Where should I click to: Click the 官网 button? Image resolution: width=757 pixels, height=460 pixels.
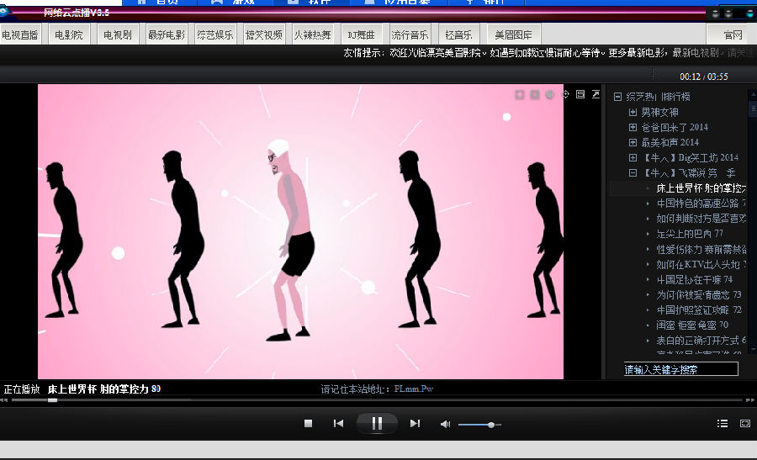[x=733, y=35]
